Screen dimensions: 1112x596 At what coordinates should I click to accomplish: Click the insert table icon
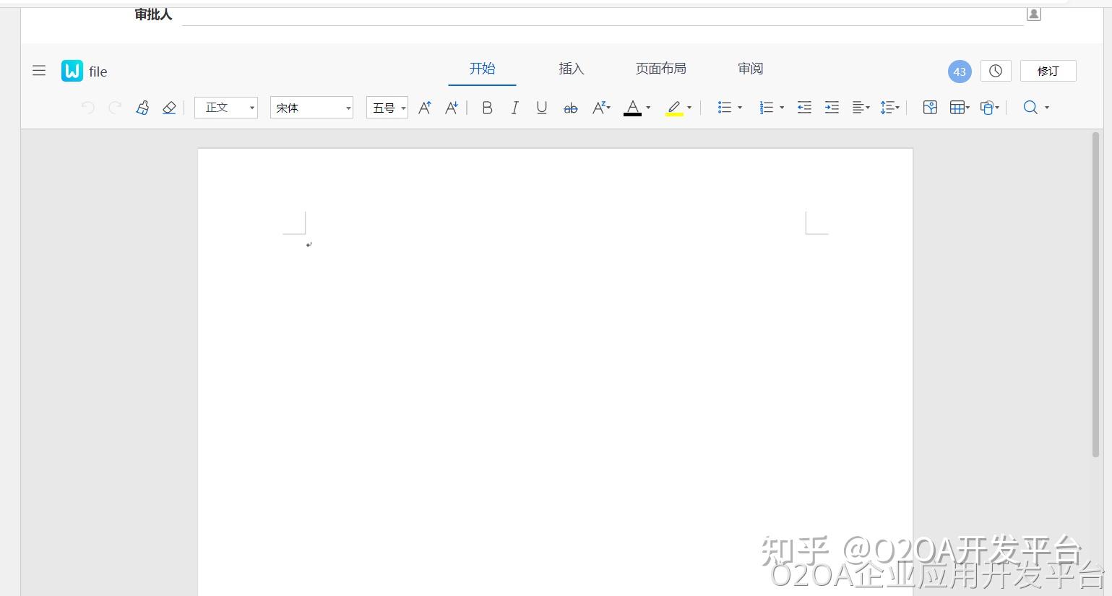pyautogui.click(x=957, y=107)
